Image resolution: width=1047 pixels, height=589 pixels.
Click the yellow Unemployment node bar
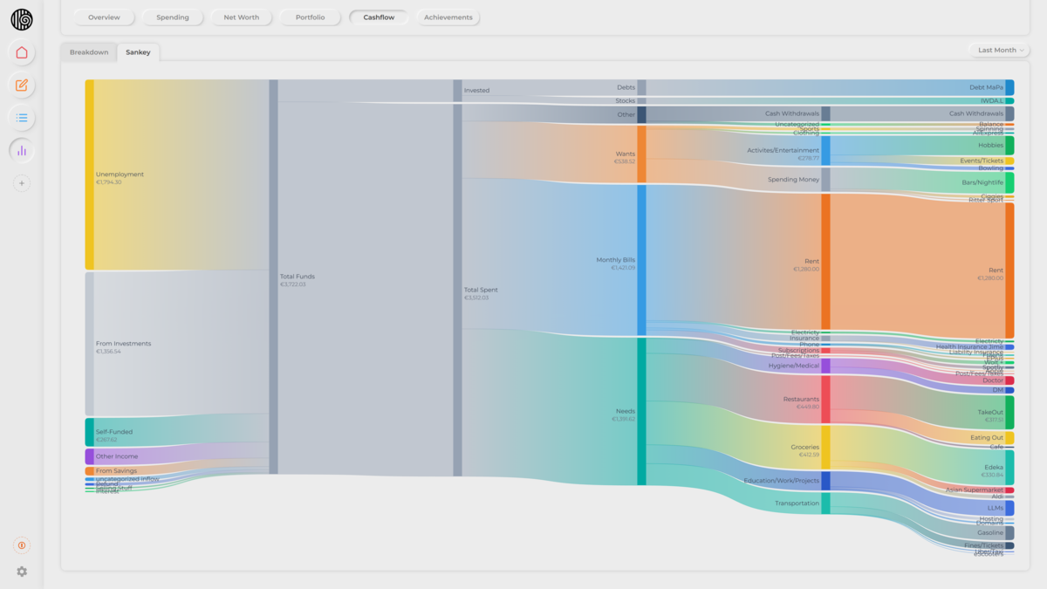pos(89,175)
